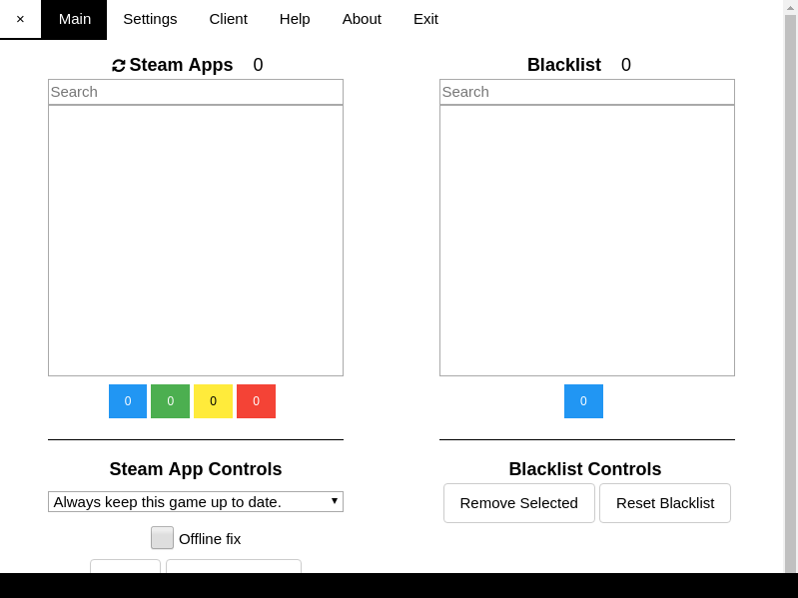Click the Remove Selected button
Image resolution: width=798 pixels, height=598 pixels.
pos(519,503)
